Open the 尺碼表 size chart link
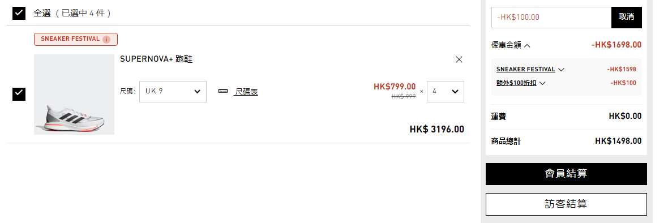Viewport: 668px width, 223px height. pos(246,92)
